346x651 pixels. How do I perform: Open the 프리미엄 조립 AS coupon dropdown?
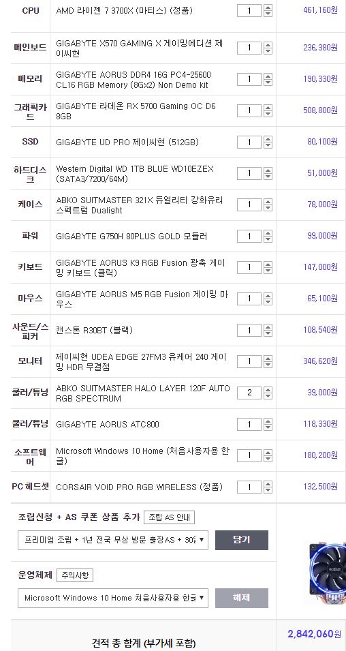tap(113, 540)
